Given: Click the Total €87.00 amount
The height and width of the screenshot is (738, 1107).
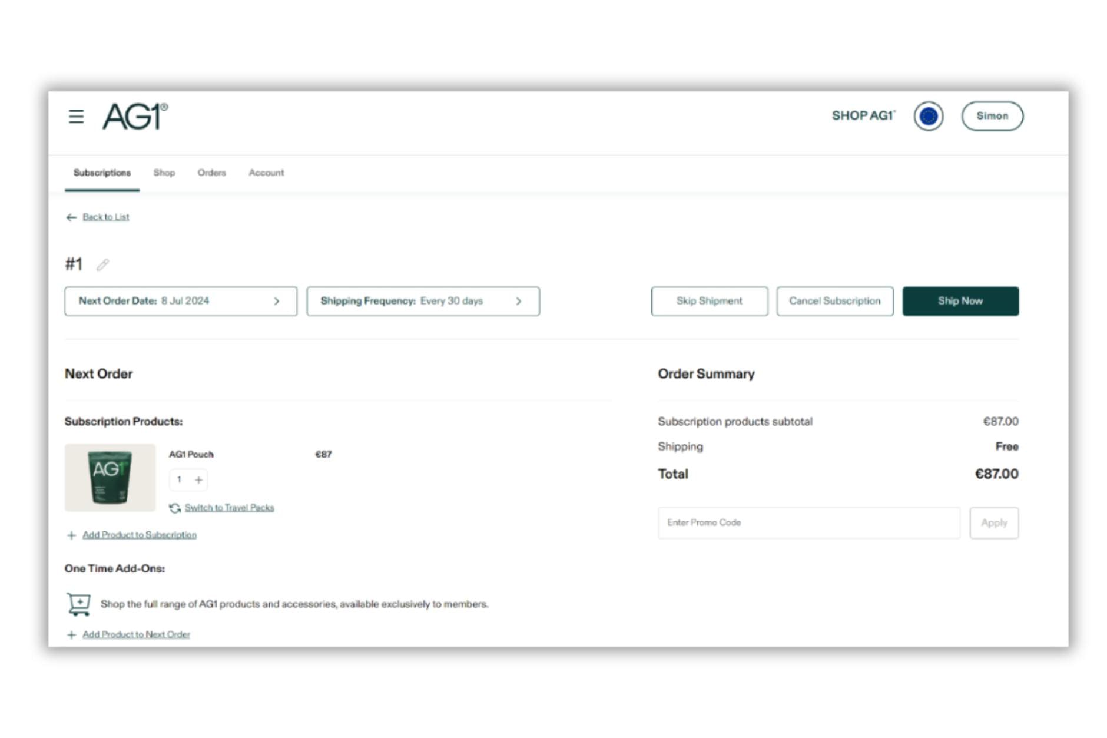Looking at the screenshot, I should (x=996, y=474).
